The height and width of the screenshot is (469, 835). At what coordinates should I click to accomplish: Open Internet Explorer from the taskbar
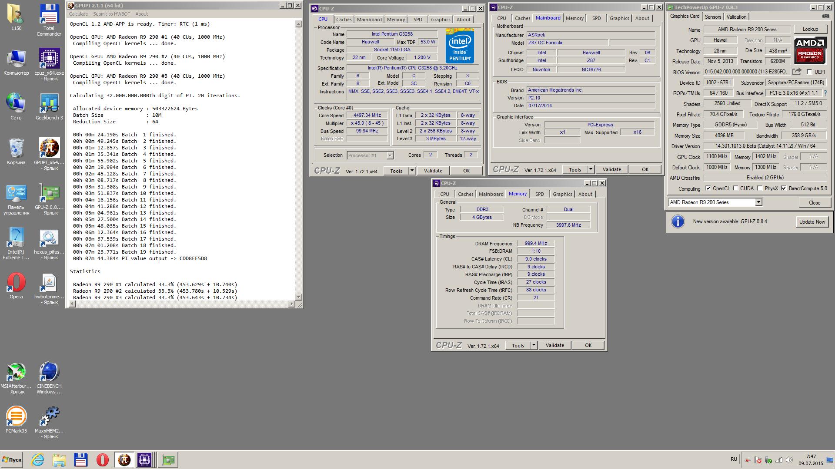(38, 459)
